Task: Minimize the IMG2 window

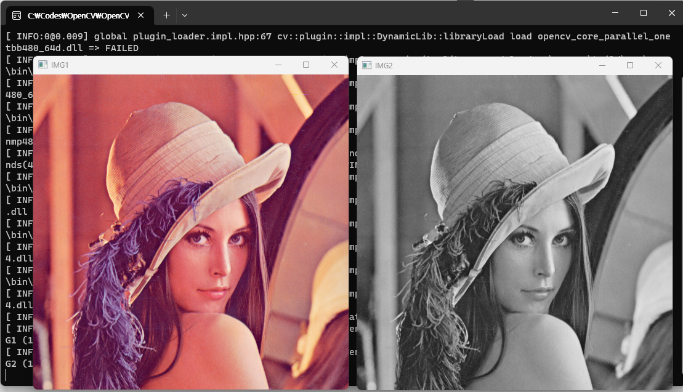Action: tap(602, 65)
